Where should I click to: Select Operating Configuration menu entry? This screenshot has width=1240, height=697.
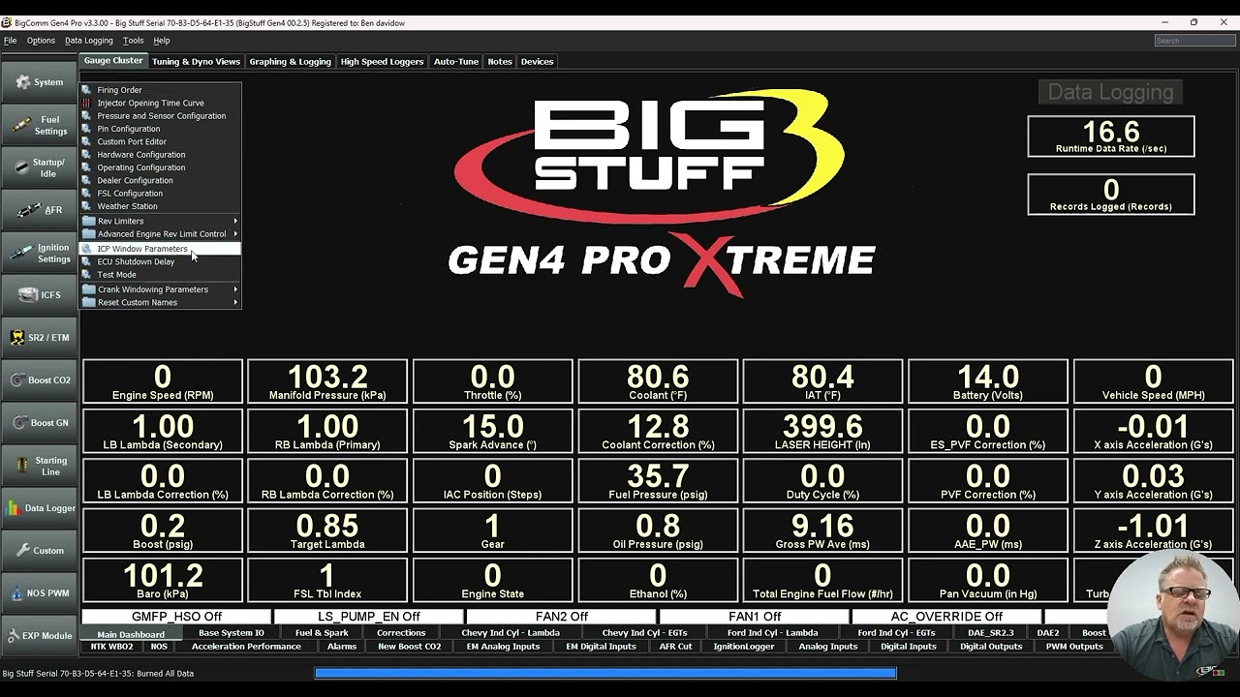click(x=160, y=167)
